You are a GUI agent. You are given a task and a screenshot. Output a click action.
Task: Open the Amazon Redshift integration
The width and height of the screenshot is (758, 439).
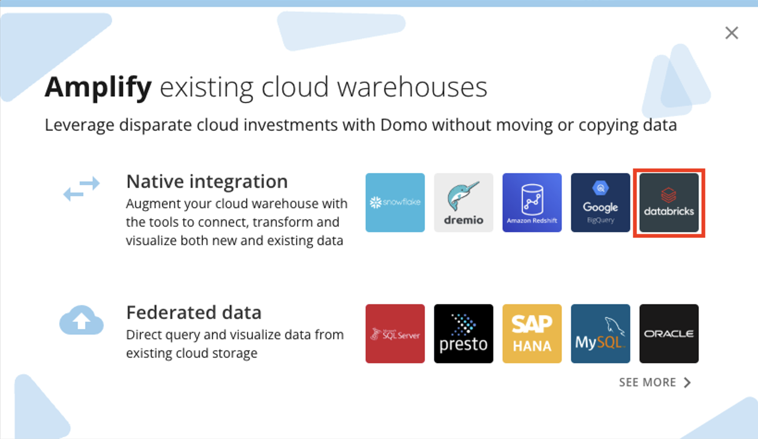[x=532, y=202]
